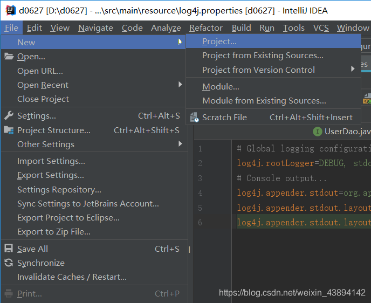Select Project from Version Control

[x=273, y=70]
